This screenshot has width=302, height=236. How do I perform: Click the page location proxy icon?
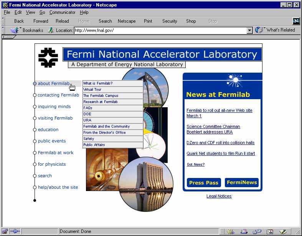click(51, 30)
